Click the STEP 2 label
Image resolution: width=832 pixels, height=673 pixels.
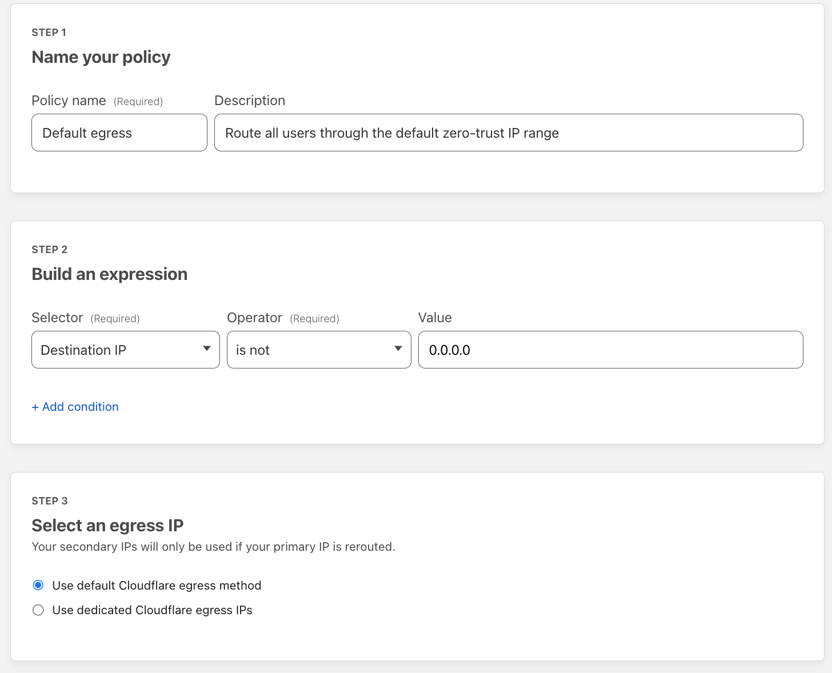tap(50, 249)
